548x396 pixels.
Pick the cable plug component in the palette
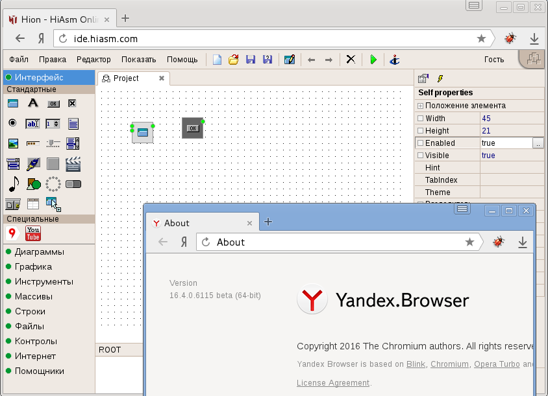coord(33,163)
